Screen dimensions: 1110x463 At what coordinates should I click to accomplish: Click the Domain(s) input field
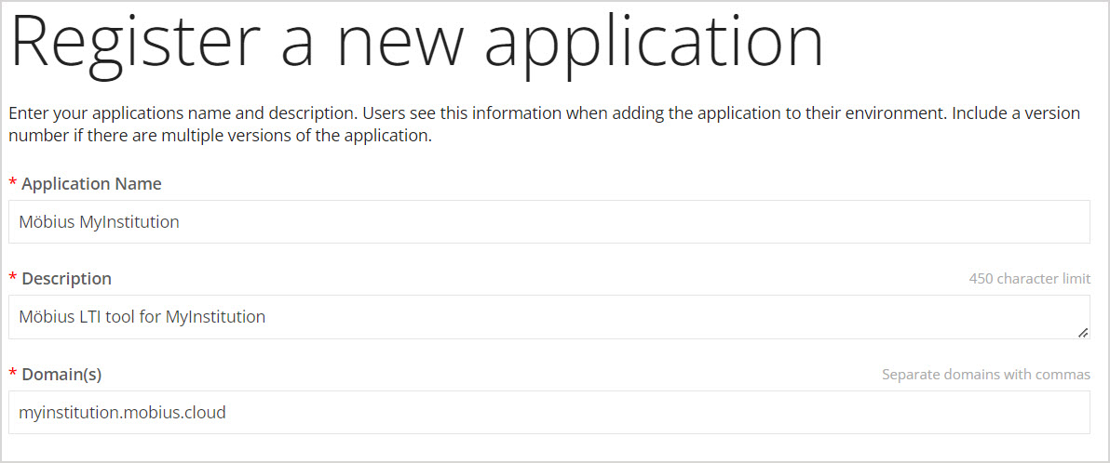[548, 412]
